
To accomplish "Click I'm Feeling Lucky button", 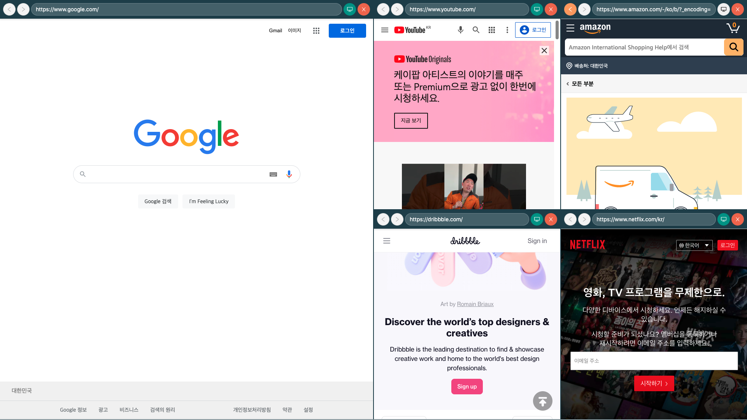I will pos(209,201).
